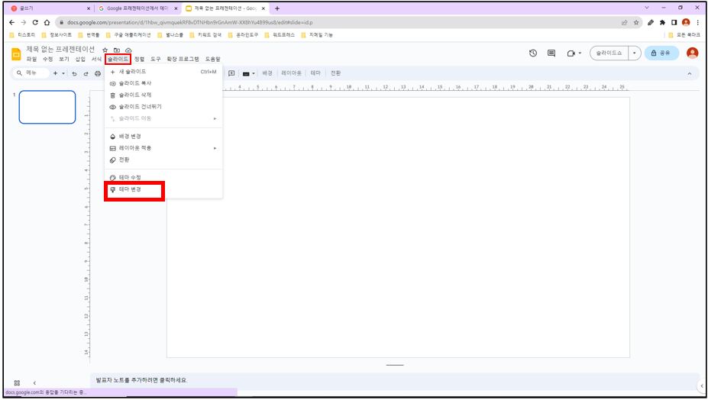Open the Google account avatar in Slides

click(692, 53)
